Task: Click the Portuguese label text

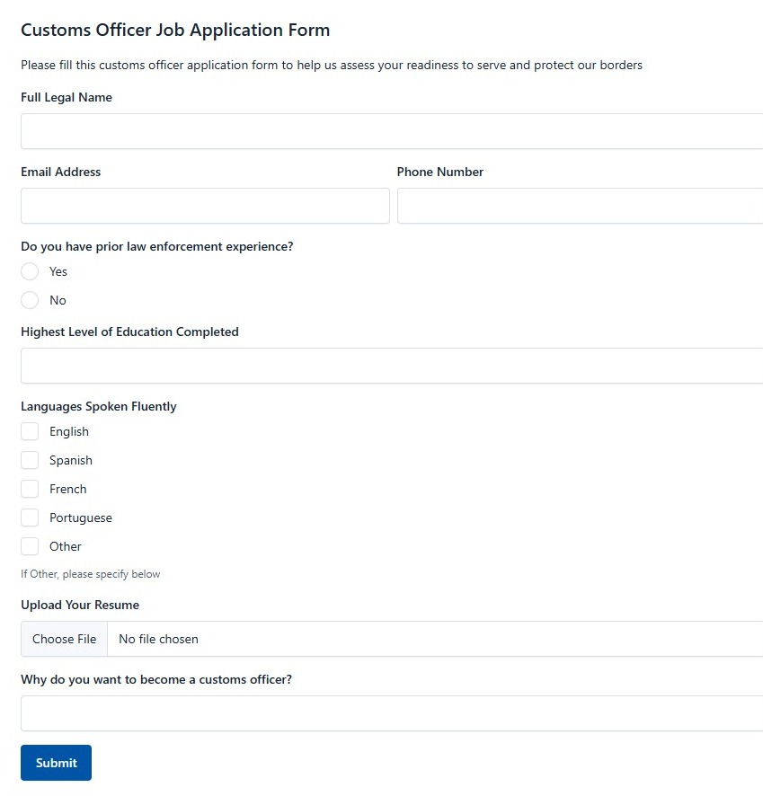Action: [81, 517]
